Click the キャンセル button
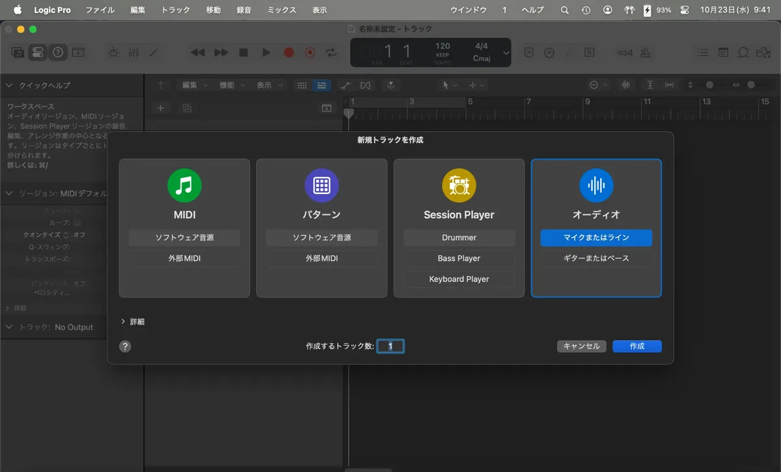 coord(582,346)
